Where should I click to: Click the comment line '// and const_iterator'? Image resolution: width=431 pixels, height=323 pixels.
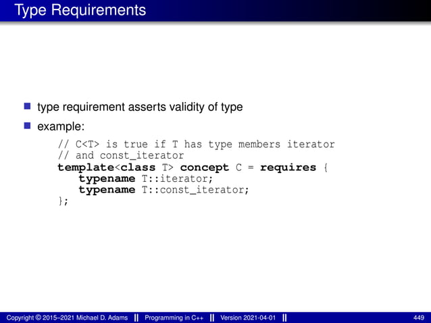click(121, 155)
